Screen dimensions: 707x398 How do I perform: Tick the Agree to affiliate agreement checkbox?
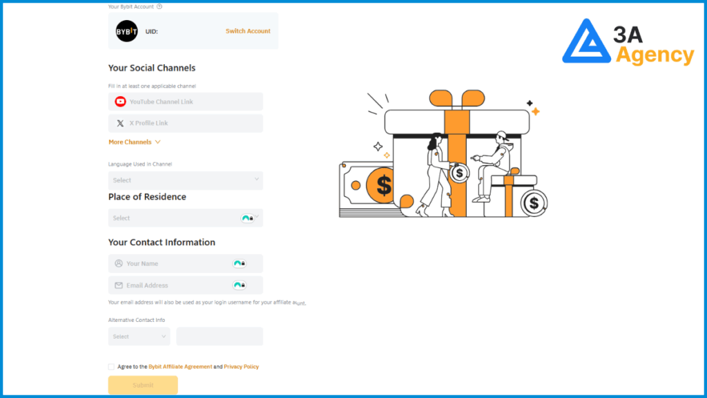coord(111,367)
